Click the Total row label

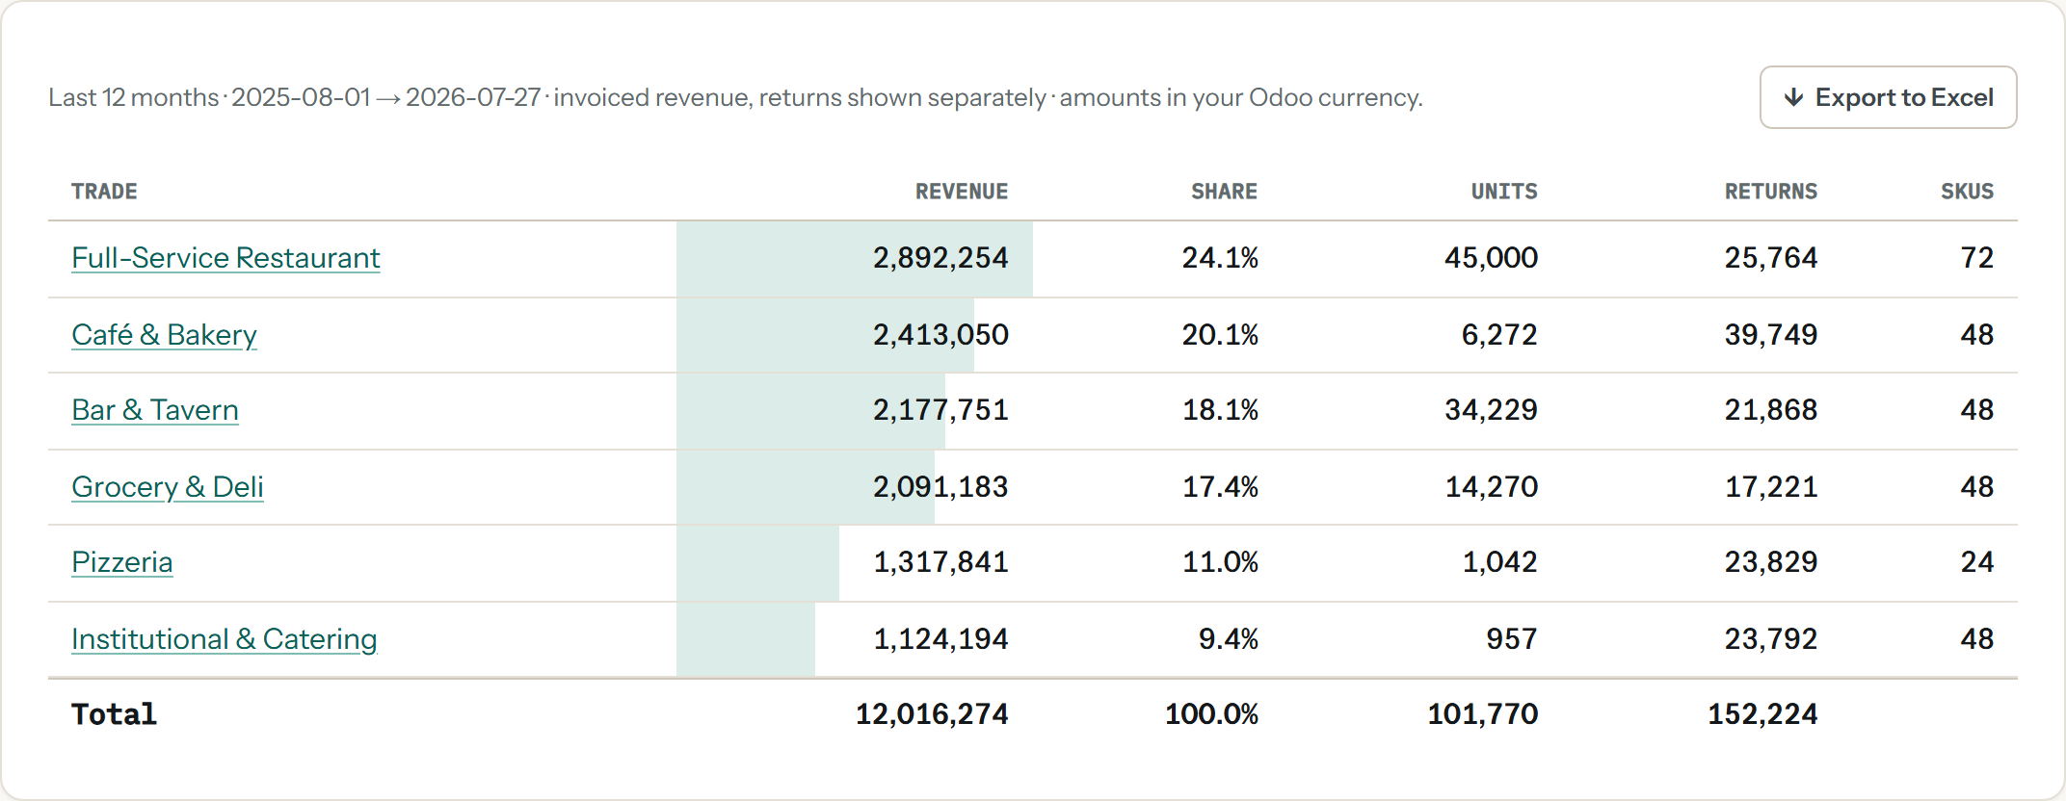click(x=114, y=714)
